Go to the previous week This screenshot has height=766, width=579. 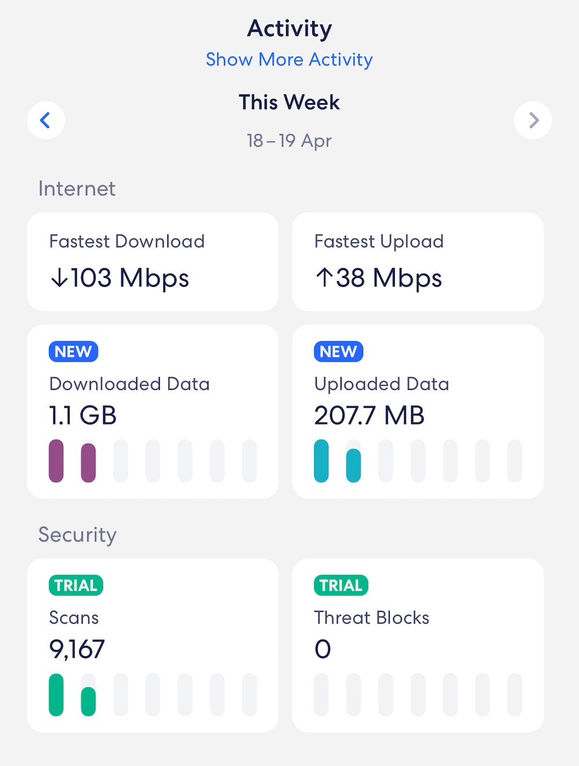[46, 121]
